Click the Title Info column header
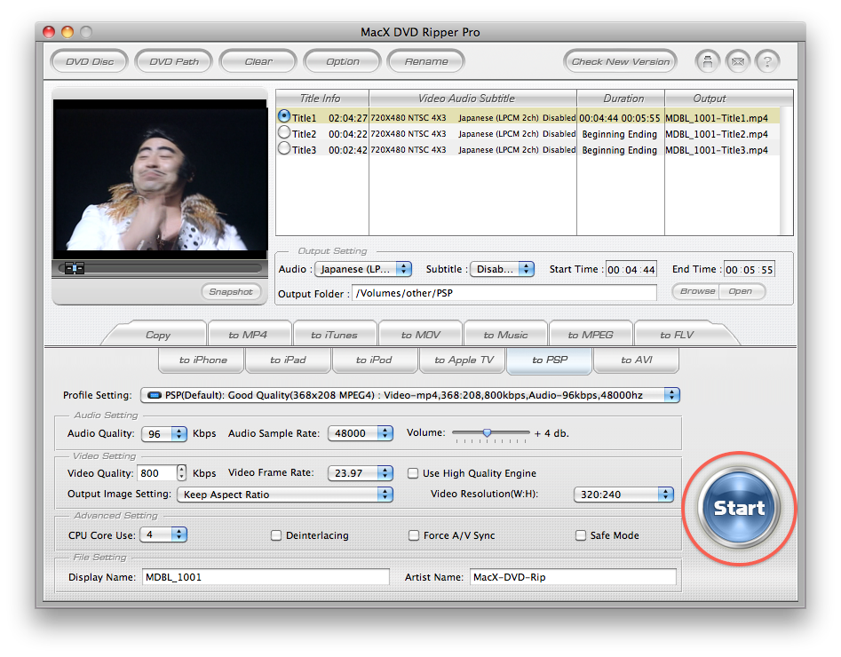Screen dimensions: 841x657 [322, 99]
